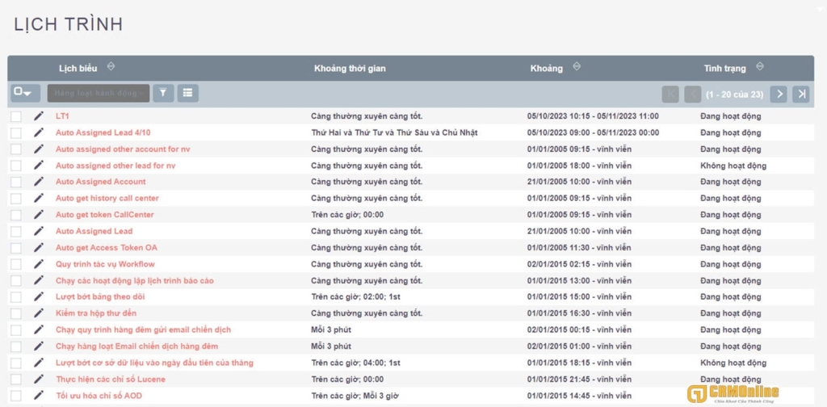This screenshot has height=407, width=827.
Task: Check the box for Lượt bớt bảng theo dõi
Action: [16, 297]
